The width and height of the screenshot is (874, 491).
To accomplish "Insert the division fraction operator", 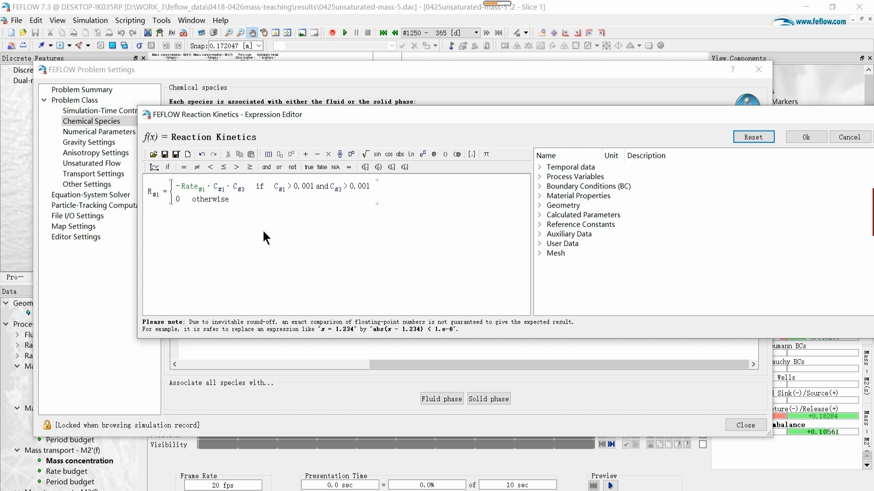I will (x=340, y=154).
